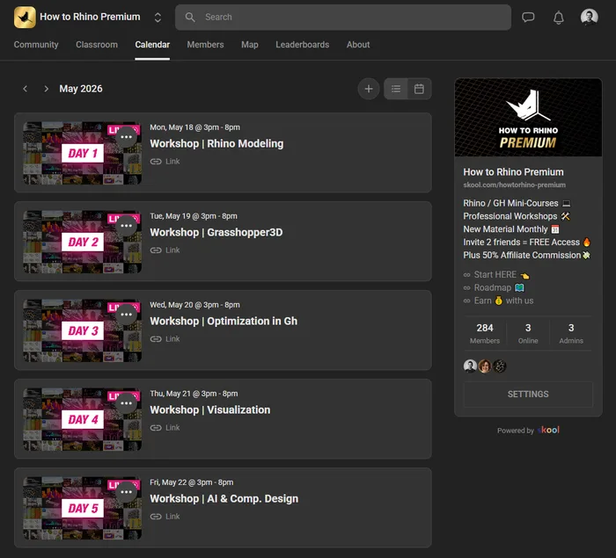Go to next month arrow

click(x=46, y=89)
